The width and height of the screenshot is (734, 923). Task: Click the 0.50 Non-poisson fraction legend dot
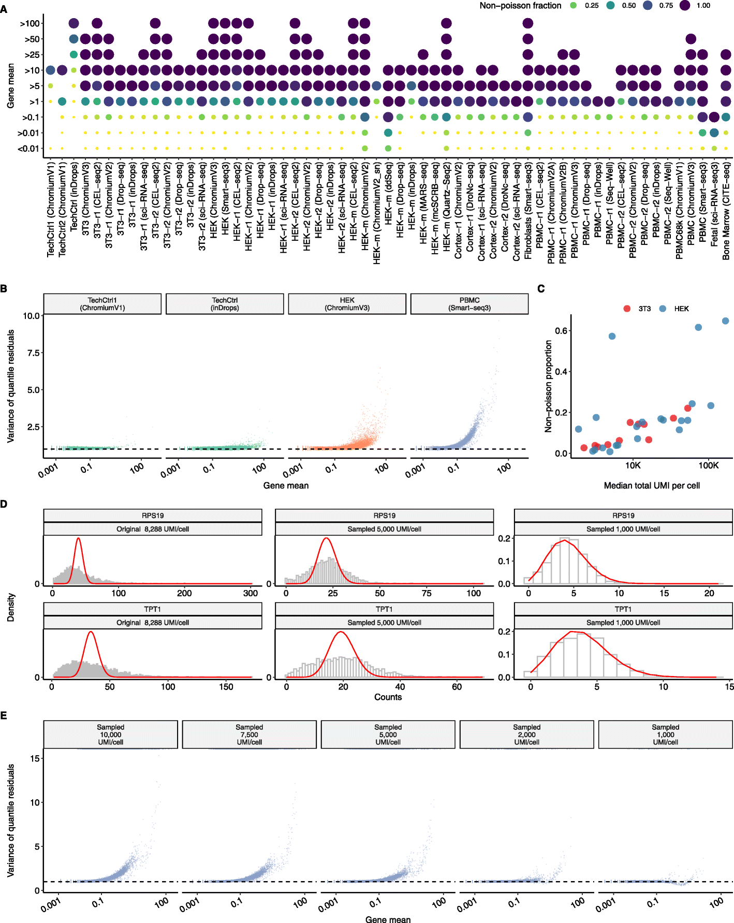point(610,6)
